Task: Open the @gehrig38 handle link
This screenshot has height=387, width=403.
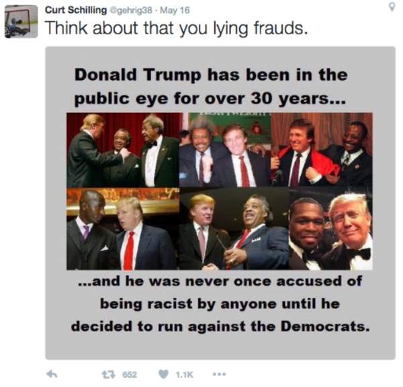Action: tap(131, 10)
